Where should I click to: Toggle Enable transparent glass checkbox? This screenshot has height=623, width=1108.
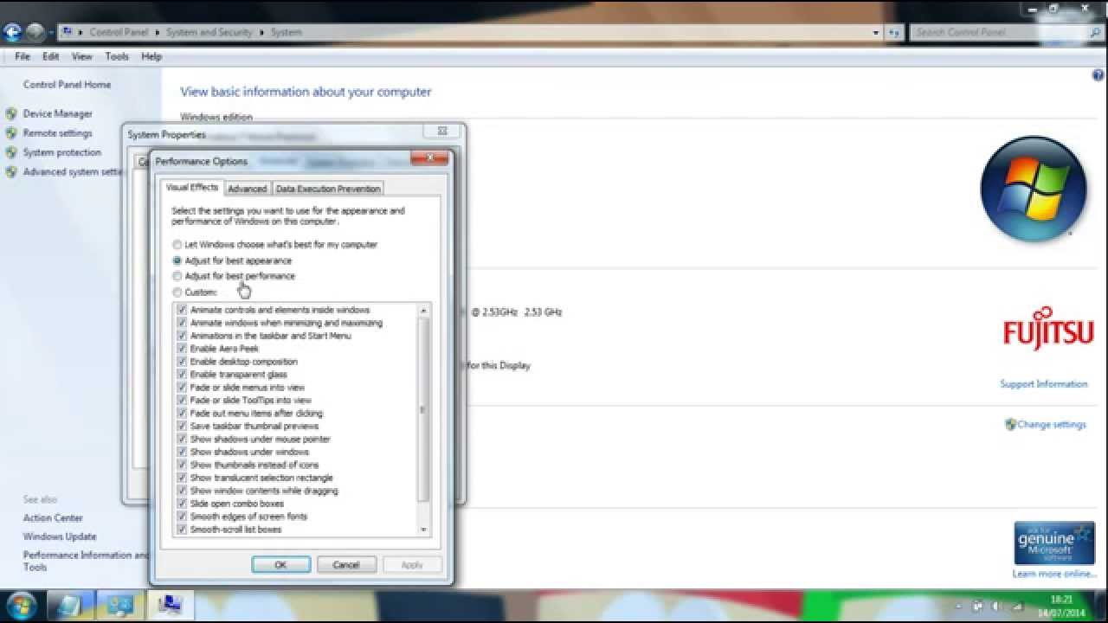coord(182,375)
